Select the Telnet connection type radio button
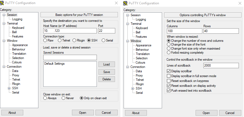244x117 pixels. click(60, 40)
